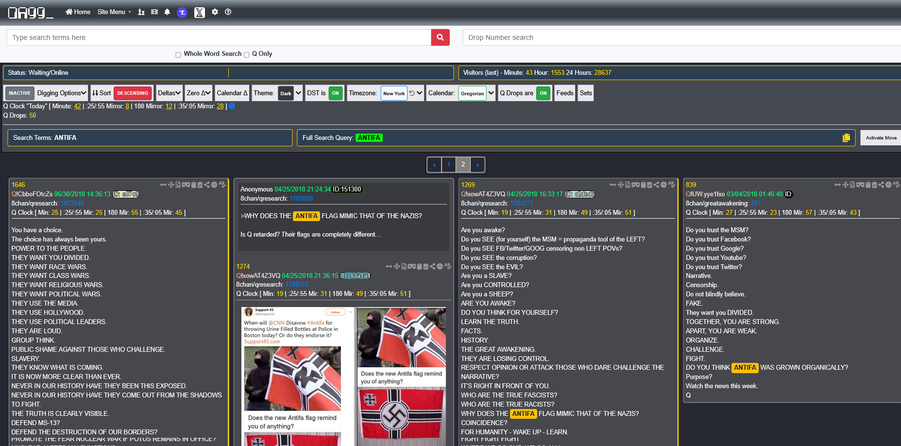The image size is (901, 446).
Task: Open the settings gear icon
Action: tap(215, 12)
